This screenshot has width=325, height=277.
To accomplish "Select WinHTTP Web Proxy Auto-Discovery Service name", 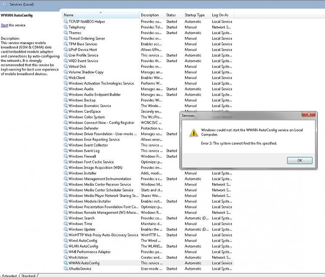I will 103,235.
